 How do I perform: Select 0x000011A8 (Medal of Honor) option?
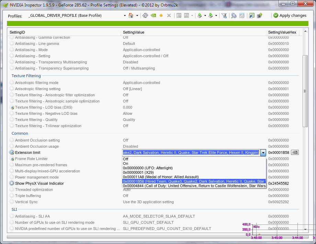coord(194,177)
